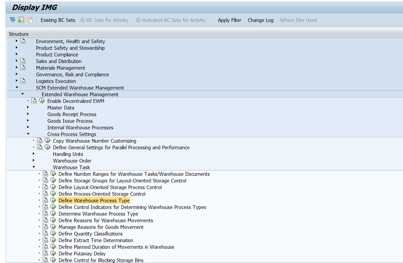Expand the Master Data node
403x263 pixels.
click(28, 107)
